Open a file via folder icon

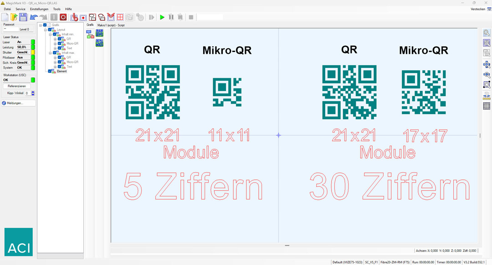(x=14, y=17)
